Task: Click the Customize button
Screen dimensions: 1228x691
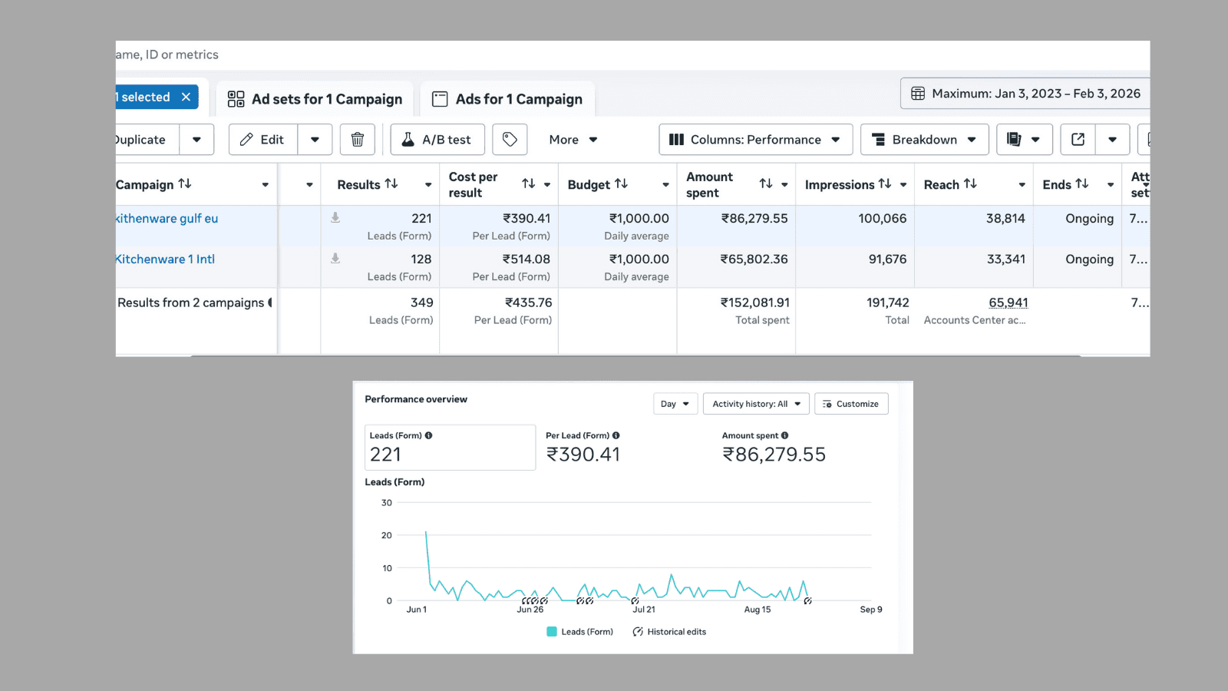Action: point(851,404)
